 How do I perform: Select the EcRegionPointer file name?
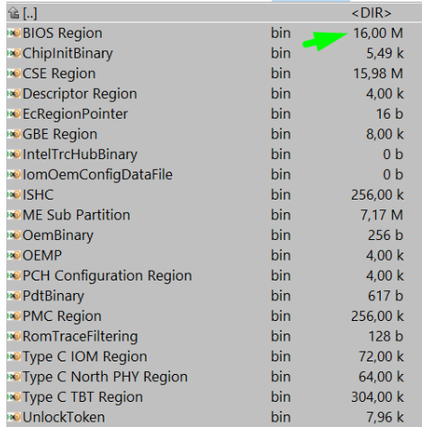76,114
